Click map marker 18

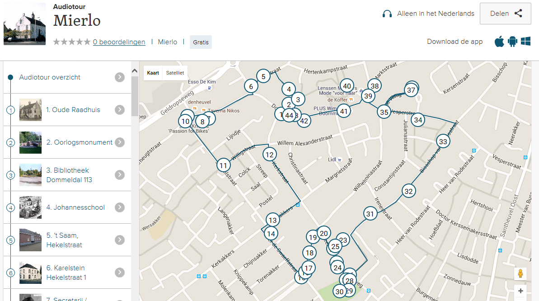[x=310, y=253]
